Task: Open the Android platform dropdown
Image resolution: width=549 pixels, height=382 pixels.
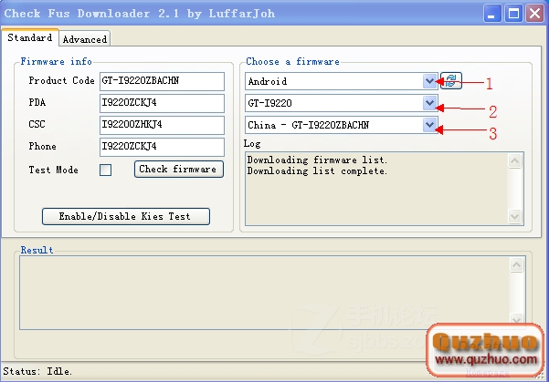Action: (429, 81)
